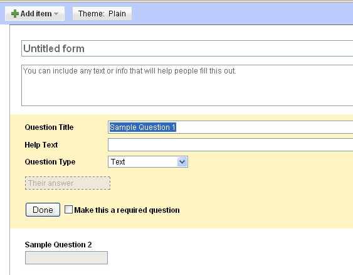Image resolution: width=353 pixels, height=275 pixels.
Task: Click the Question Title label
Action: click(49, 127)
